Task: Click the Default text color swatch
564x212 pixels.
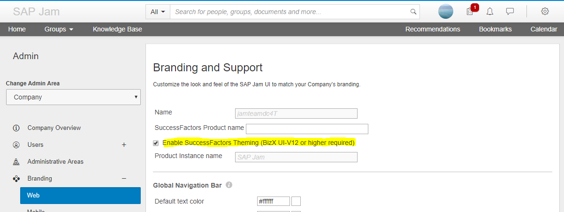Action: click(x=296, y=201)
